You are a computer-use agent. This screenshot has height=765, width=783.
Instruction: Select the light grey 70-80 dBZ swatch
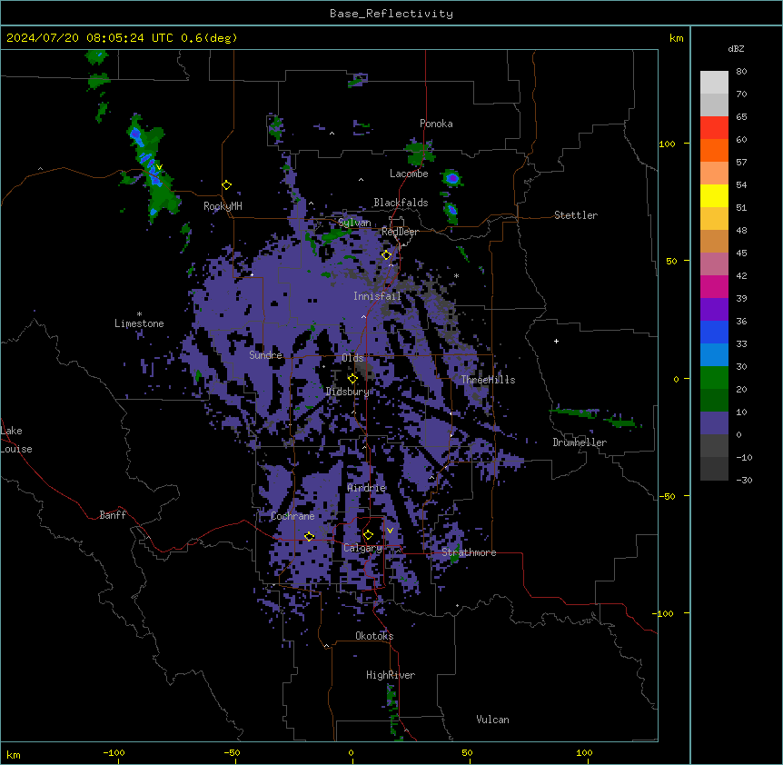tap(714, 83)
